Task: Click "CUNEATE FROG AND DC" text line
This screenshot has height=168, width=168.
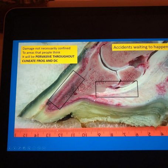Action: click(x=40, y=61)
